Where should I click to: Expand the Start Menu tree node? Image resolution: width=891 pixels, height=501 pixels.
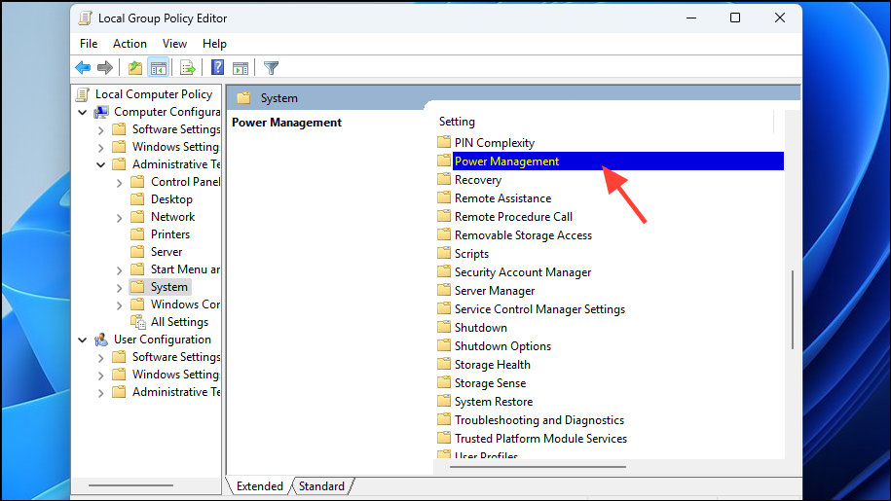tap(120, 270)
